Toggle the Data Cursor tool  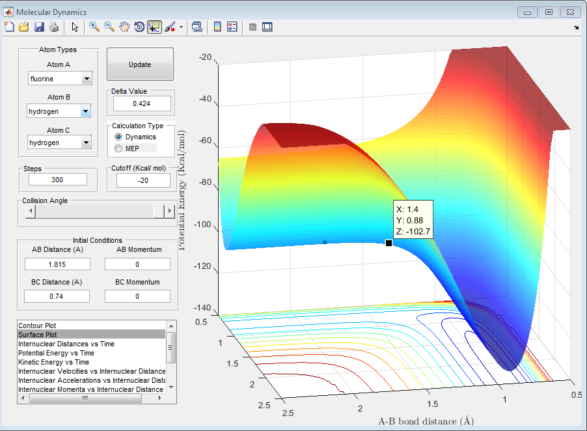154,27
